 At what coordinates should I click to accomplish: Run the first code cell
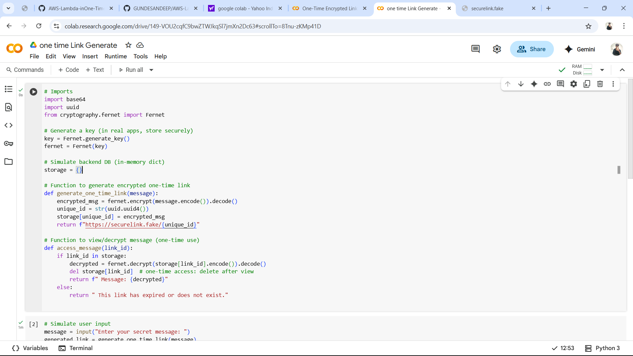(x=33, y=92)
